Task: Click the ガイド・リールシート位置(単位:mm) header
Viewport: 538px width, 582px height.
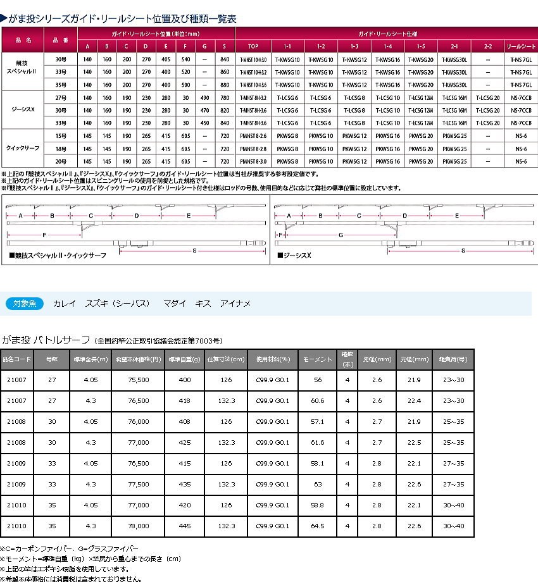Action: [156, 34]
